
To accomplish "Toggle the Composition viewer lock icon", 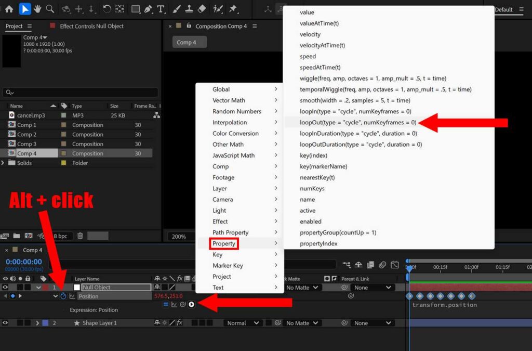I will [189, 26].
